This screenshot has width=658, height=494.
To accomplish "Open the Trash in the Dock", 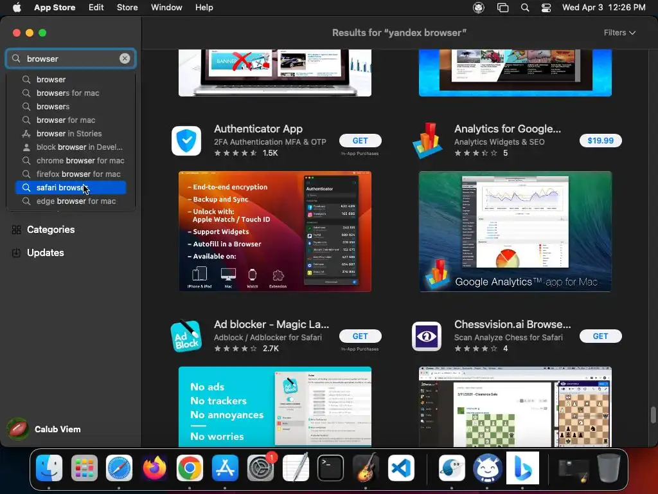I will pos(609,468).
